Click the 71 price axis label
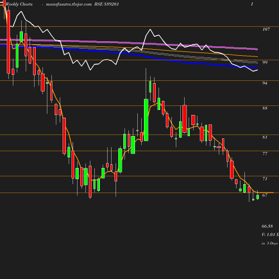Screen dimensions: 279x279 tap(264, 179)
